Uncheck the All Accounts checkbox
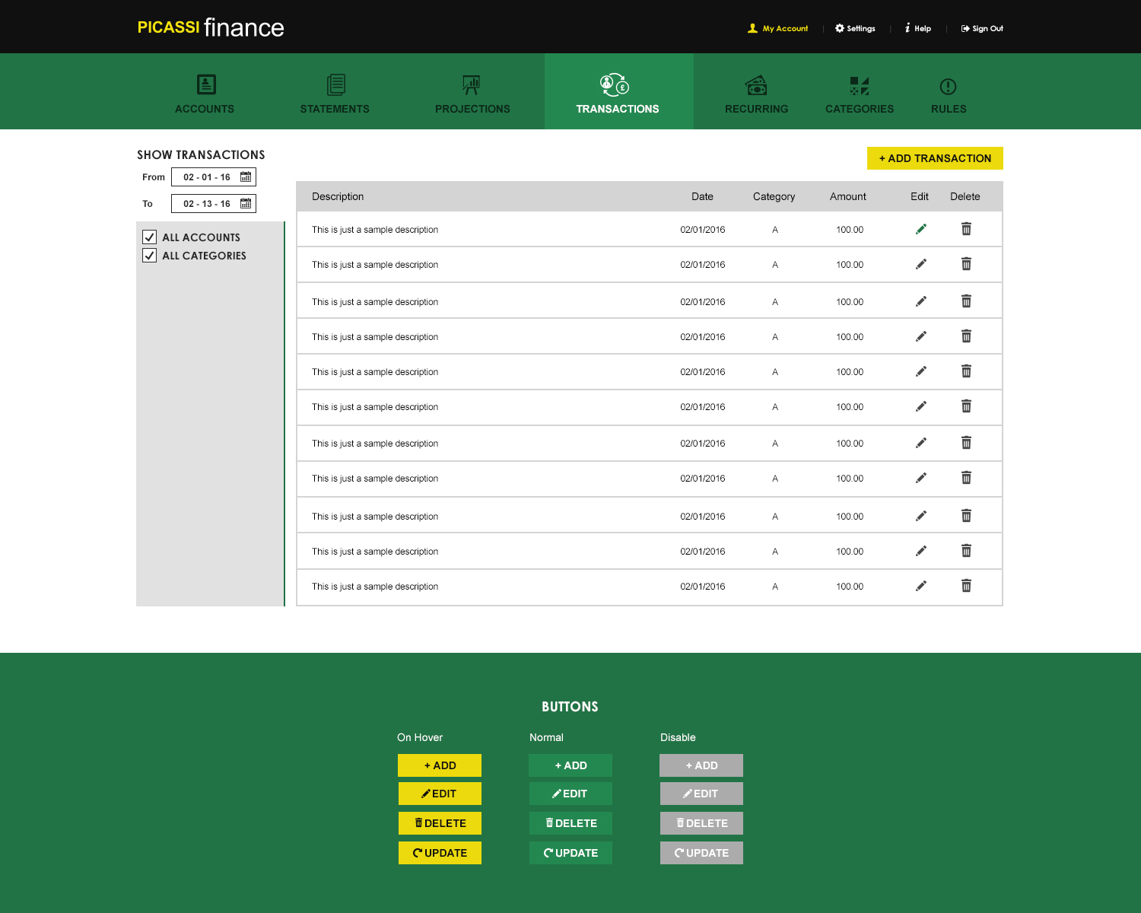Image resolution: width=1141 pixels, height=913 pixels. (150, 237)
